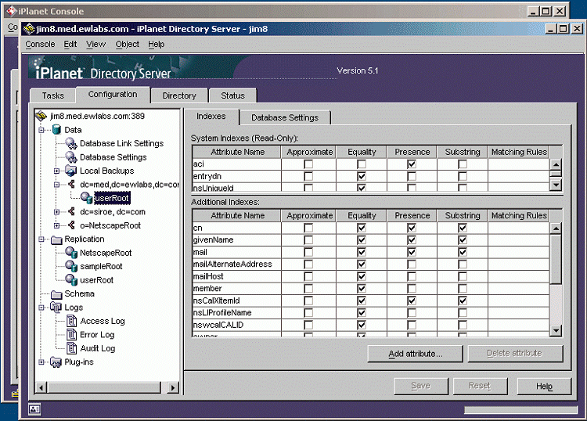
Task: Click the sampleRoot replication icon
Action: coord(71,266)
